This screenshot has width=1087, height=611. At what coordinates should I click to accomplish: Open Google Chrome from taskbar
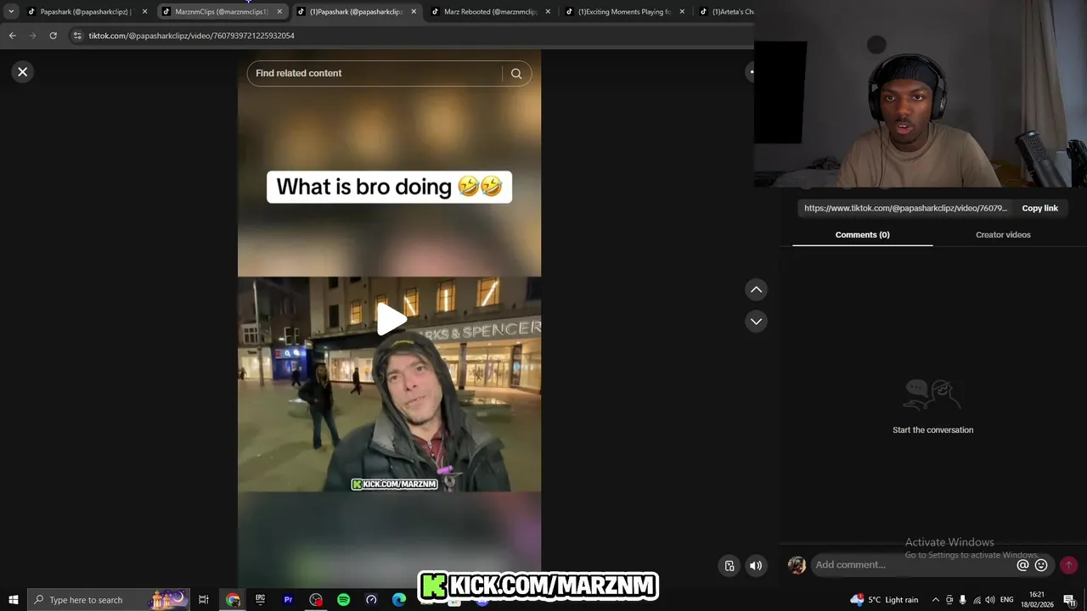point(233,600)
